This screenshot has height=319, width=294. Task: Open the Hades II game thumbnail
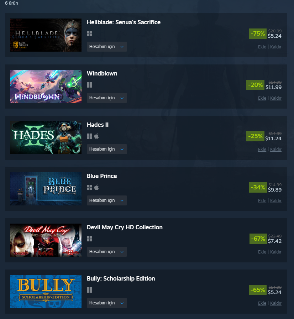click(x=46, y=137)
